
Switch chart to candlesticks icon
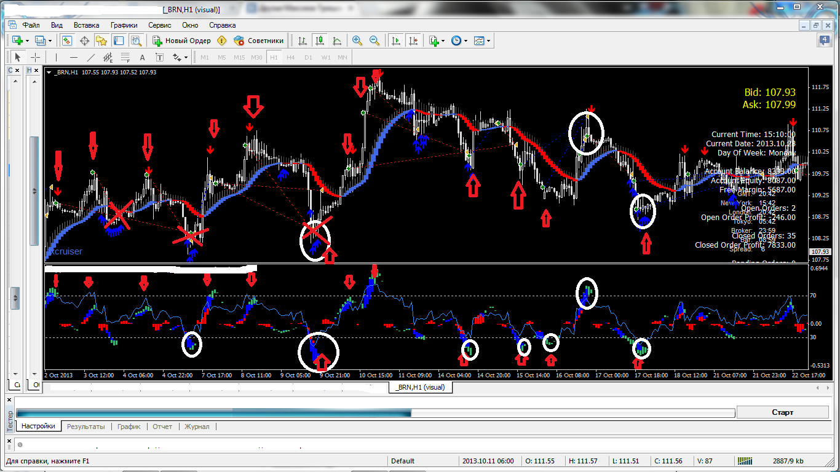tap(320, 41)
